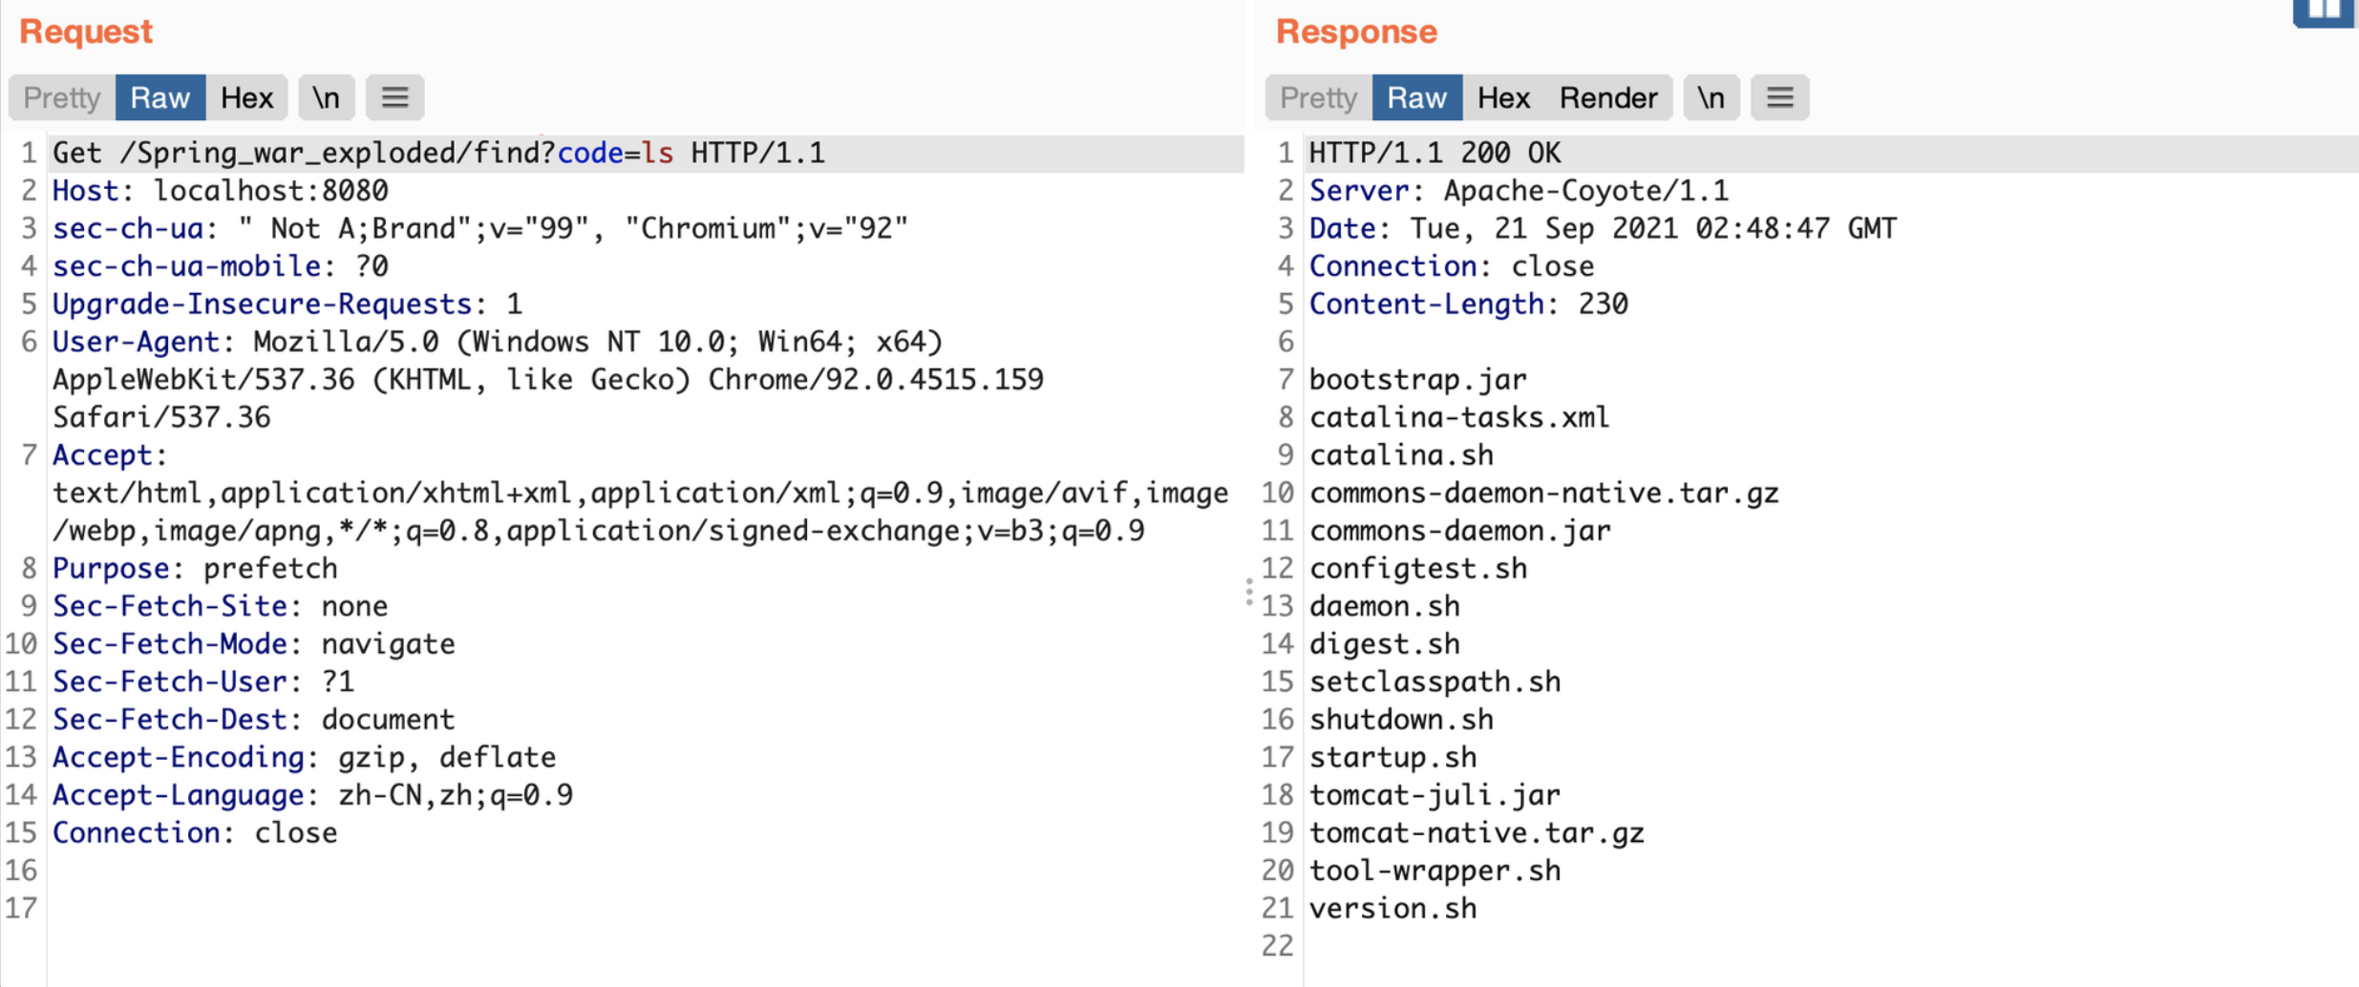Switch Response view to Pretty tab
Image resolution: width=2359 pixels, height=987 pixels.
(1318, 97)
